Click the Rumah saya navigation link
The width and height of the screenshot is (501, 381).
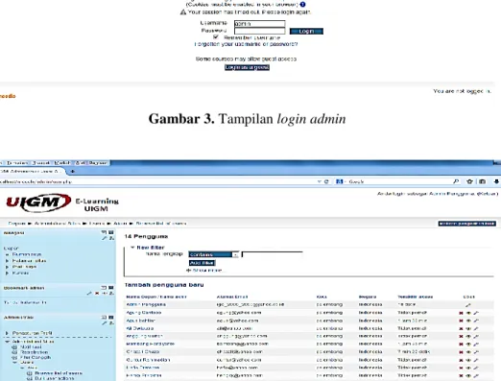27,254
